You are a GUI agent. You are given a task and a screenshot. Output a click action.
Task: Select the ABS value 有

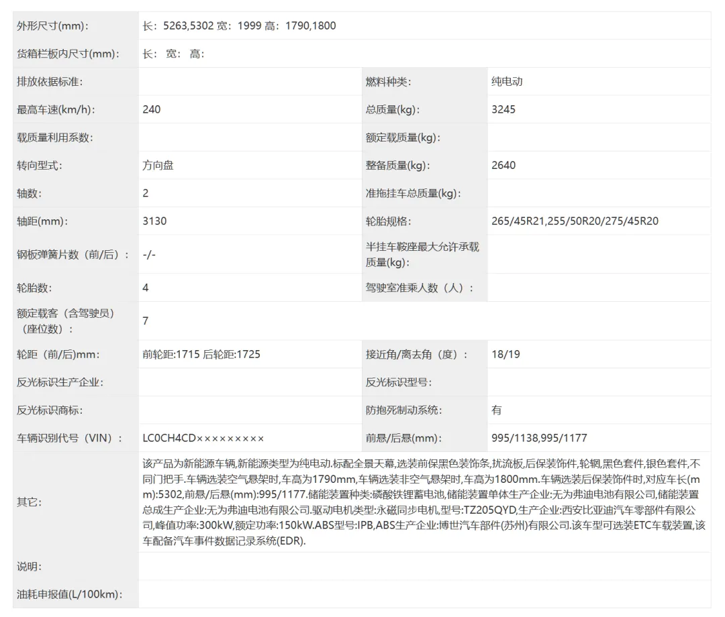pyautogui.click(x=496, y=410)
